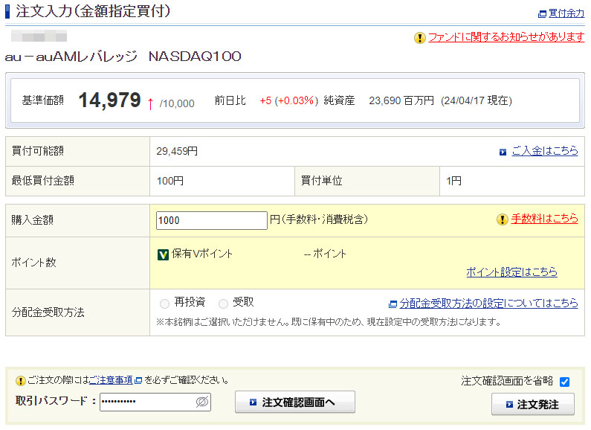Open the ポイント設定はこちら link
Screen dimensions: 591x430
point(511,272)
